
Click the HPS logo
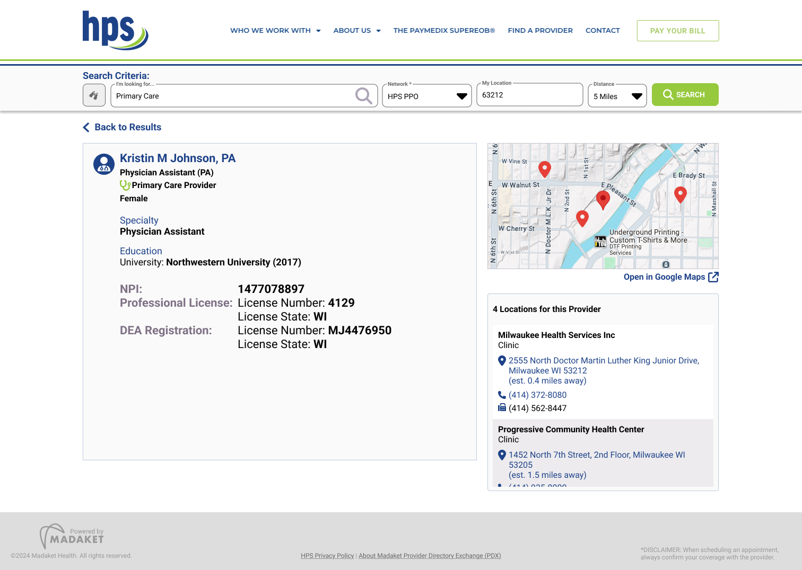[115, 30]
